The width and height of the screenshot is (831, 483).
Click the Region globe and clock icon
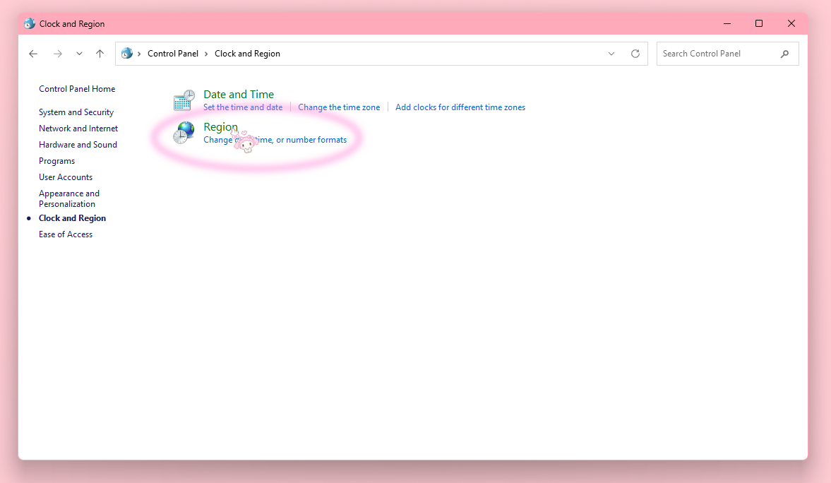coord(184,133)
